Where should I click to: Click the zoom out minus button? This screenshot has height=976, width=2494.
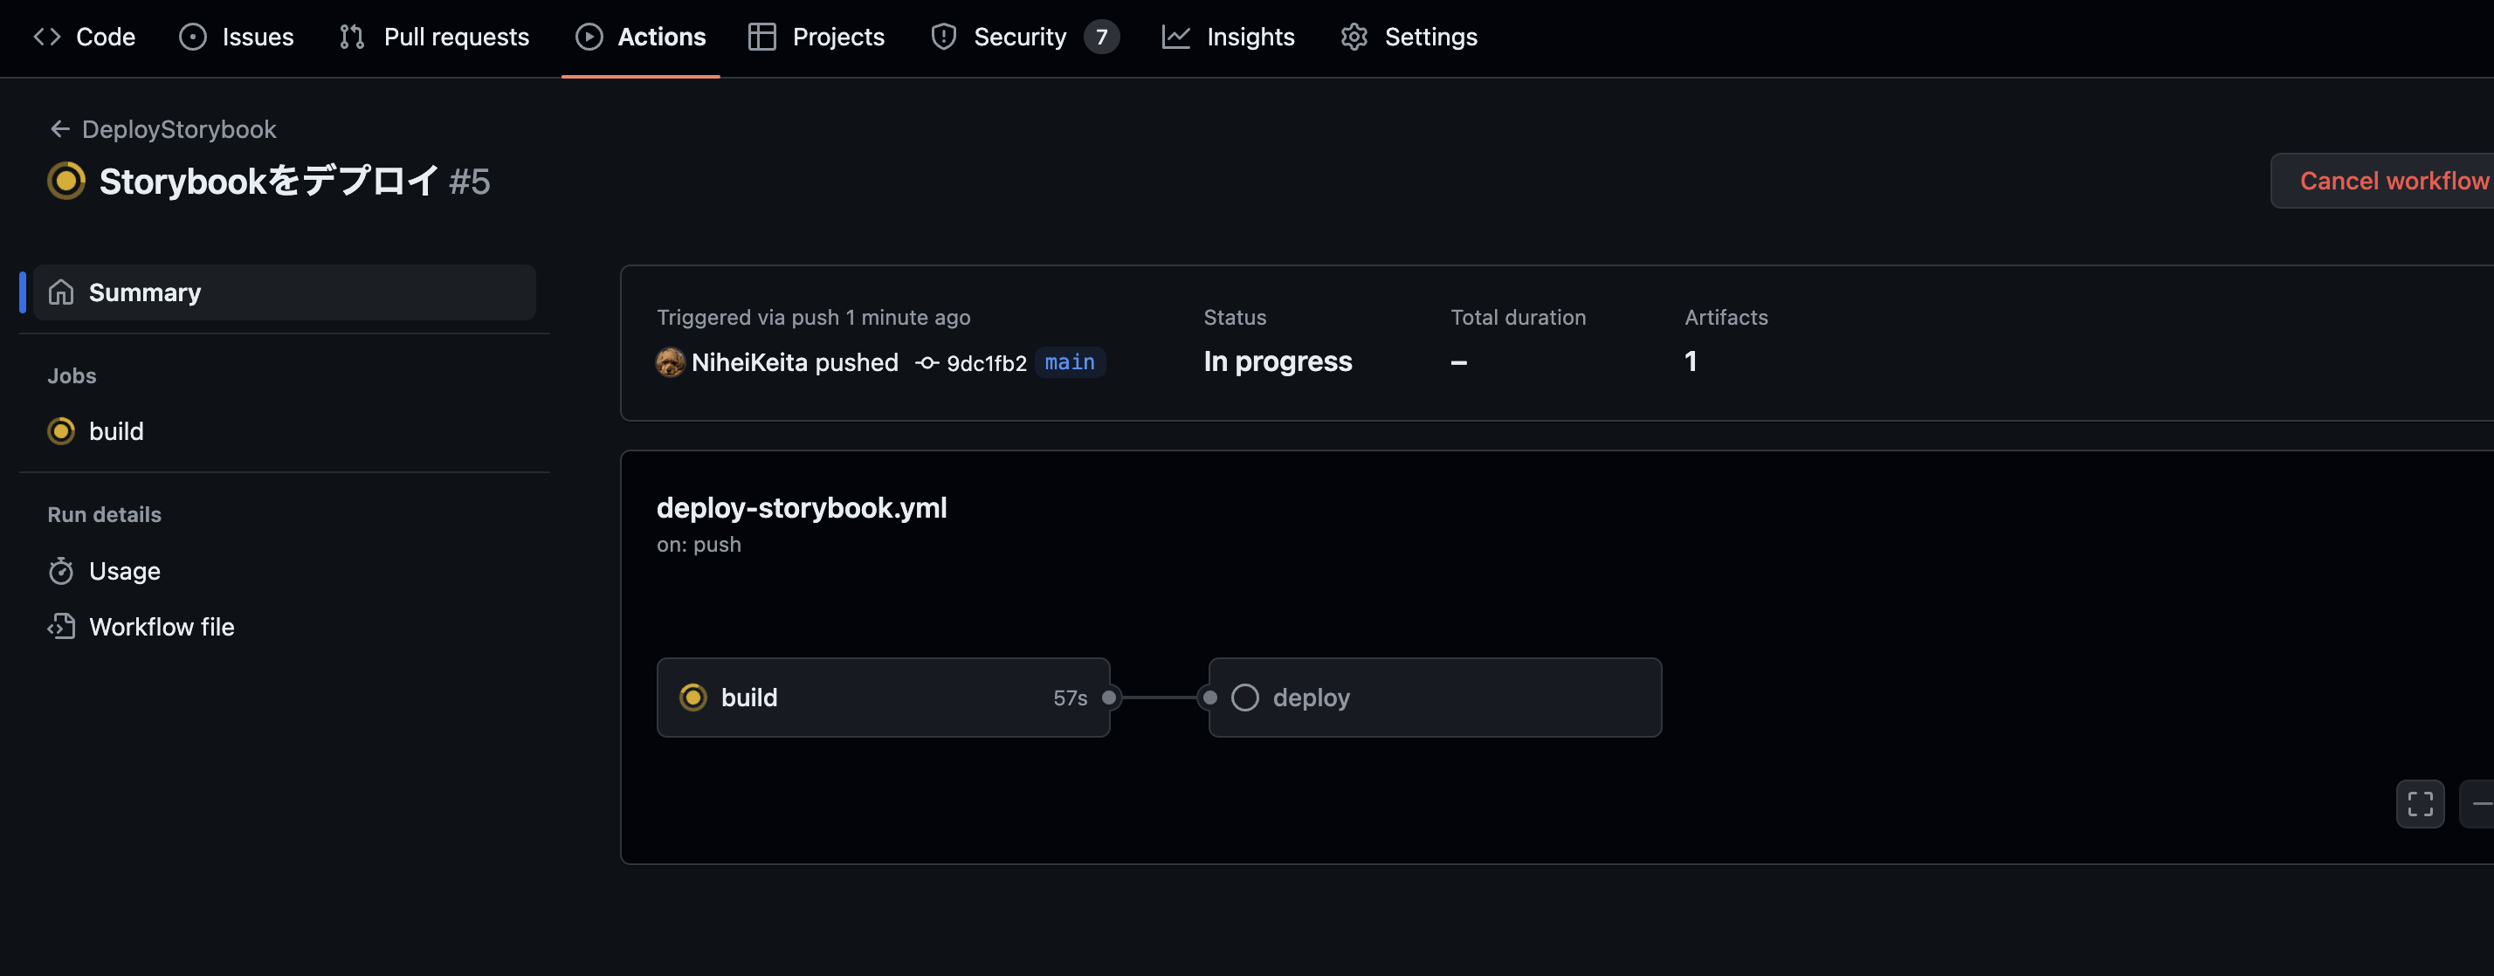pyautogui.click(x=2480, y=804)
